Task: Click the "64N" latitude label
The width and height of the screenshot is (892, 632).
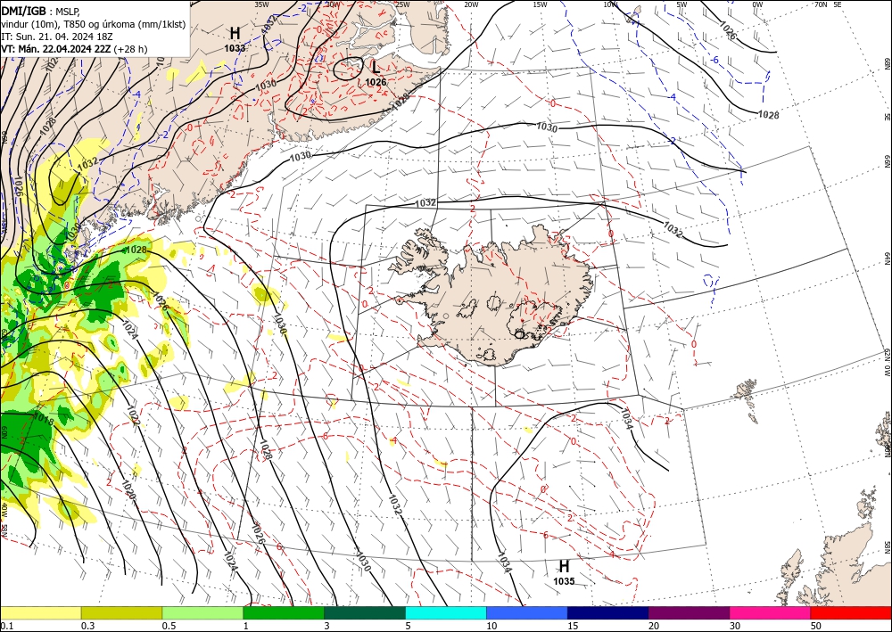Action: (887, 258)
